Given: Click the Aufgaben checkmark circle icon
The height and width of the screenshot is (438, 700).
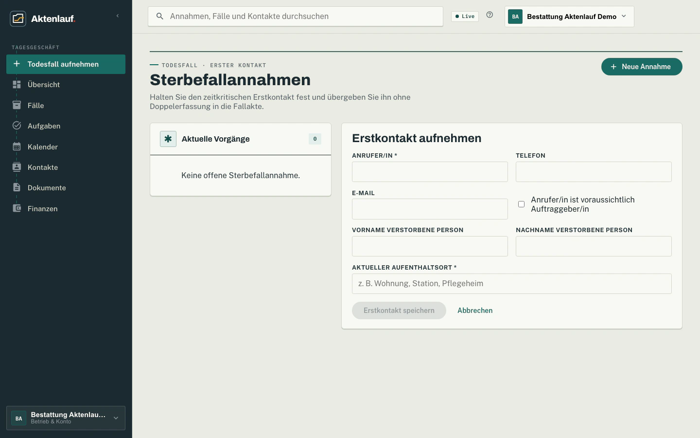Looking at the screenshot, I should coord(17,126).
